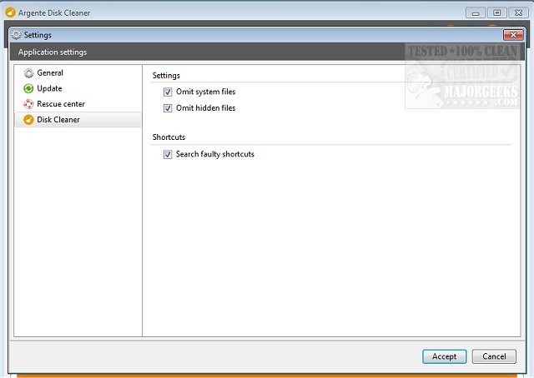
Task: Click the General gear icon in sidebar
Action: pyautogui.click(x=28, y=73)
